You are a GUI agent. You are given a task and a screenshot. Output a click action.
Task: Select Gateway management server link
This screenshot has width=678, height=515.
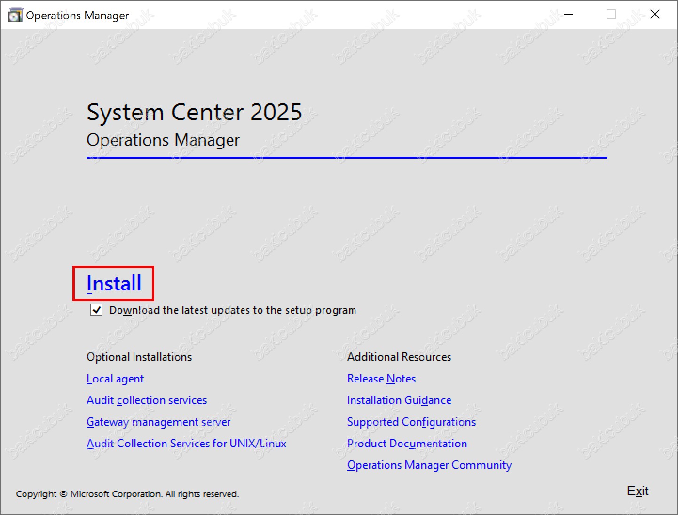[x=158, y=422]
